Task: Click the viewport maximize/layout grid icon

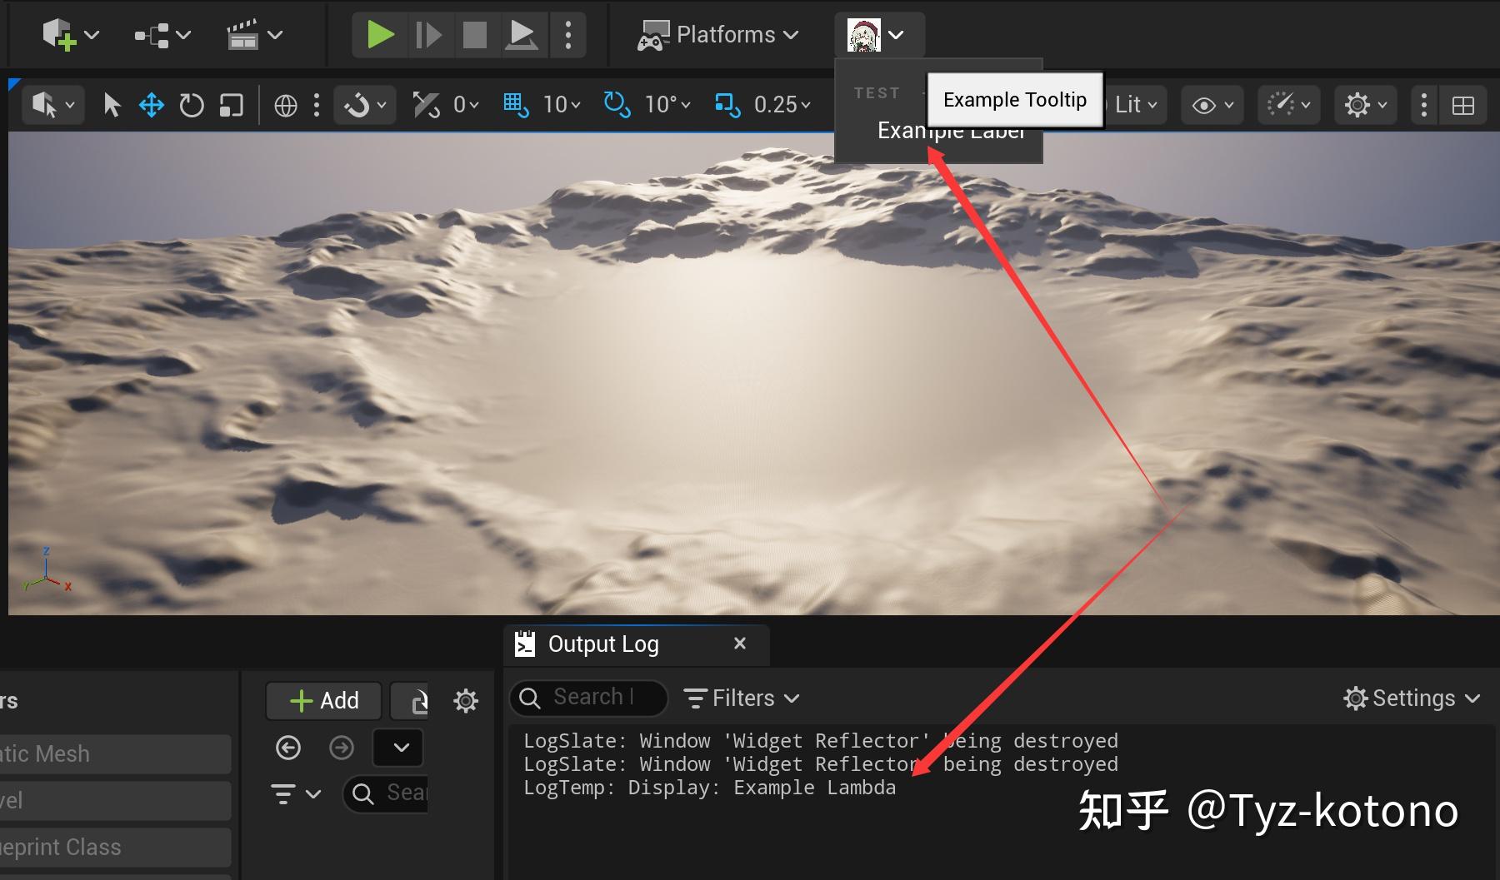Action: [x=1464, y=105]
